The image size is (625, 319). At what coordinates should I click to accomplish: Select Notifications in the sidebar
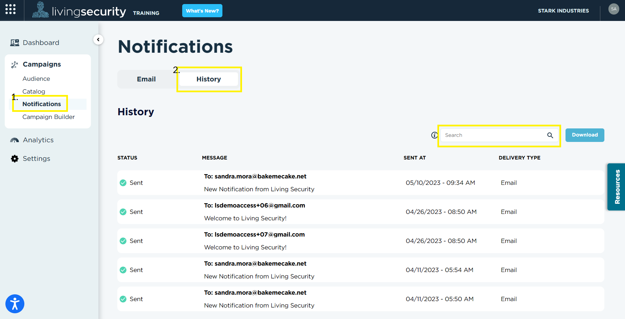(x=42, y=104)
